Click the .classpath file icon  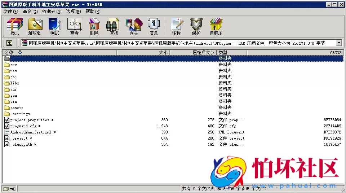coord(7,144)
